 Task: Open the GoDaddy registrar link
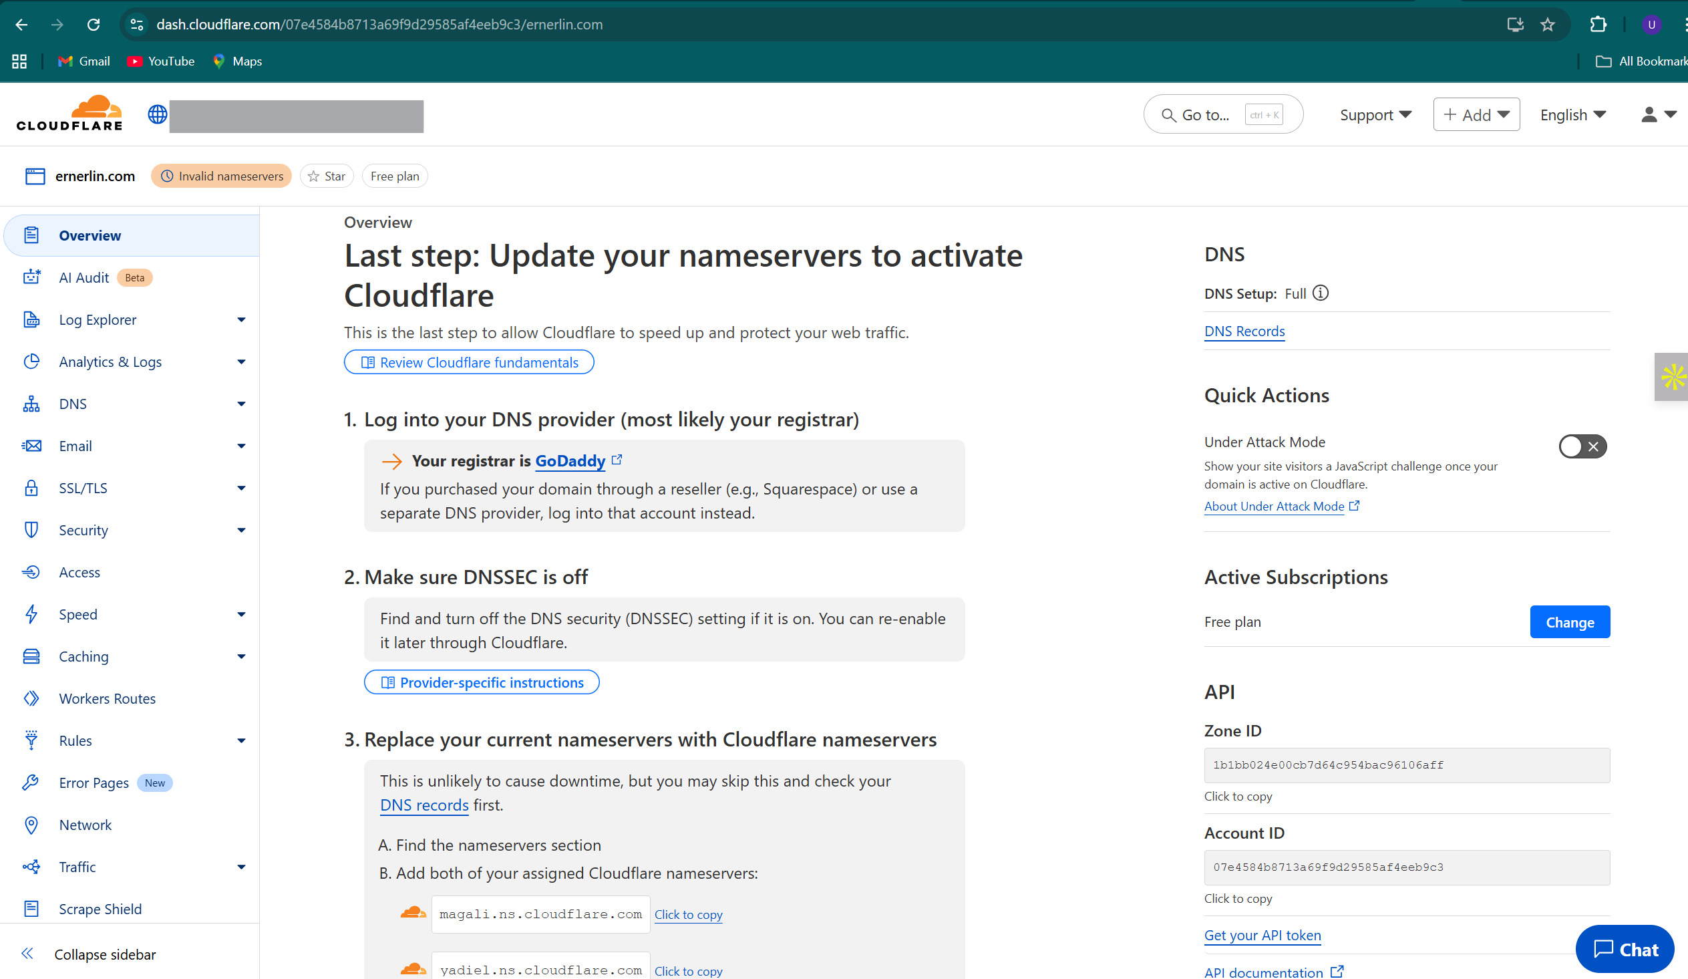pyautogui.click(x=570, y=460)
